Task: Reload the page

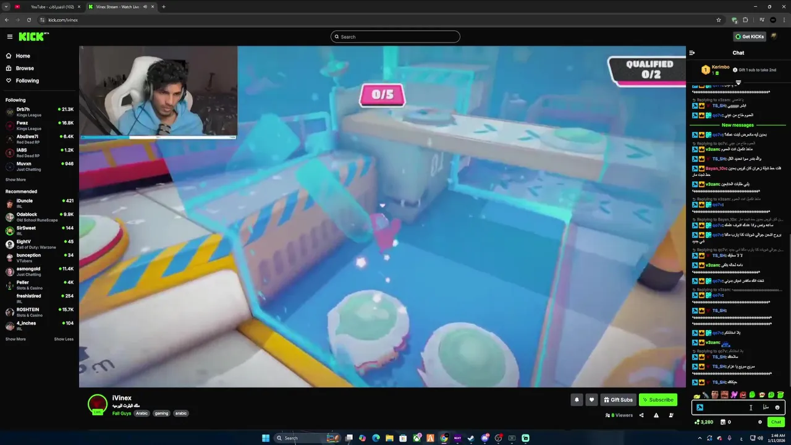Action: (29, 20)
